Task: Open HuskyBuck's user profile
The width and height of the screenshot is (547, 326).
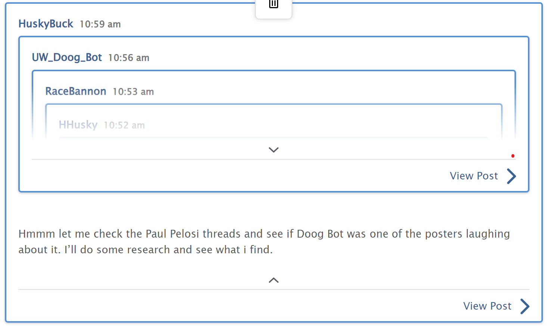Action: (46, 24)
